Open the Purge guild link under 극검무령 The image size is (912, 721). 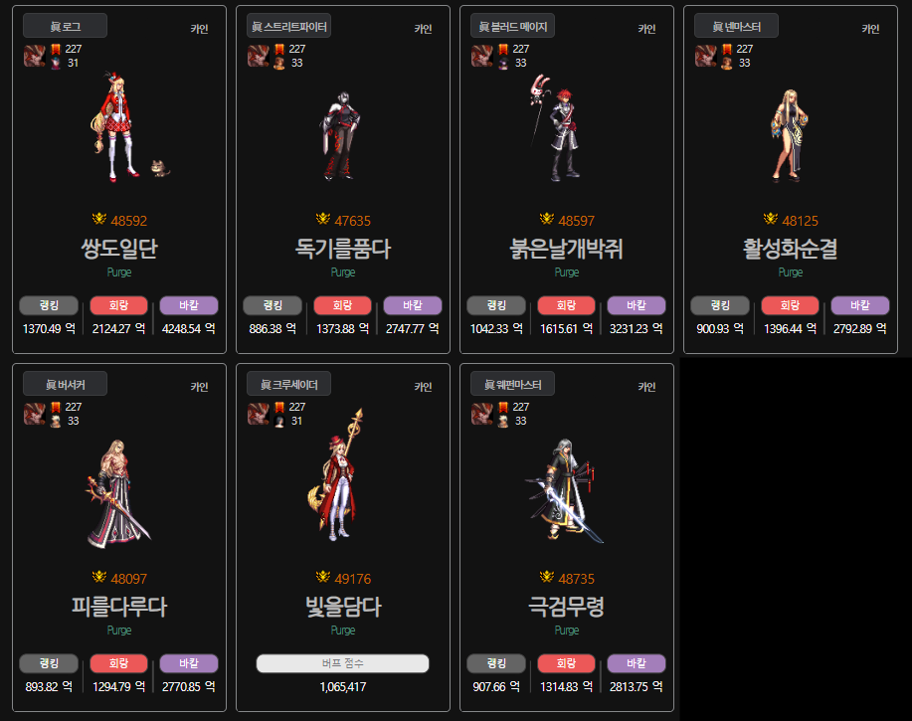click(x=567, y=631)
